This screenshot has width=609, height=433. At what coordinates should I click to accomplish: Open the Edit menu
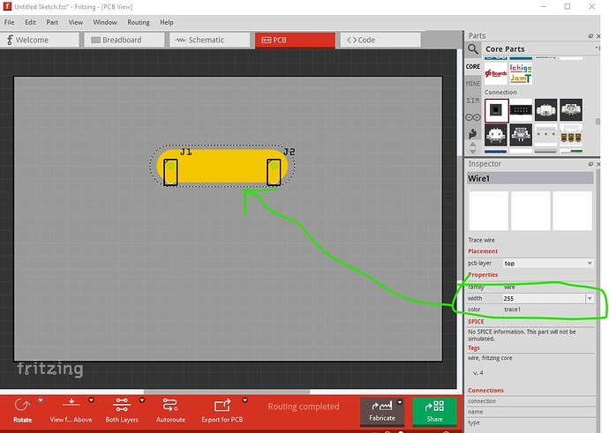tap(30, 22)
